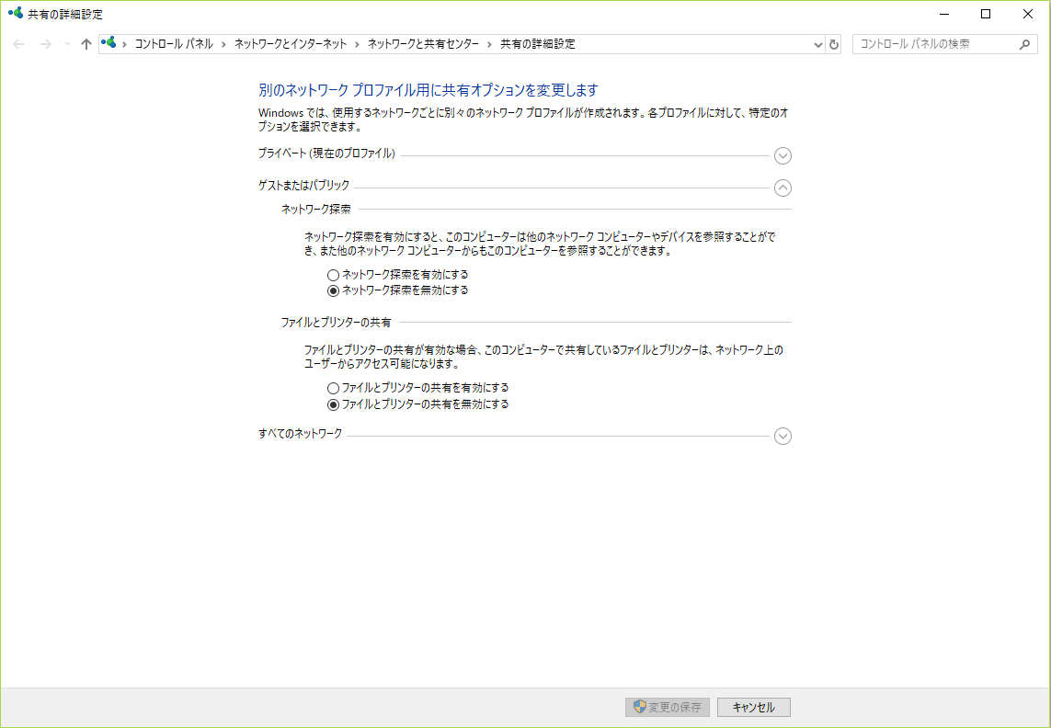Select ファイルとプリンターの共有を有効にする option
The width and height of the screenshot is (1051, 728).
pos(333,387)
